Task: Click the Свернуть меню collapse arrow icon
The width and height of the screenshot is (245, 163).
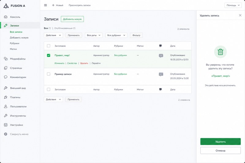Action: (6, 134)
